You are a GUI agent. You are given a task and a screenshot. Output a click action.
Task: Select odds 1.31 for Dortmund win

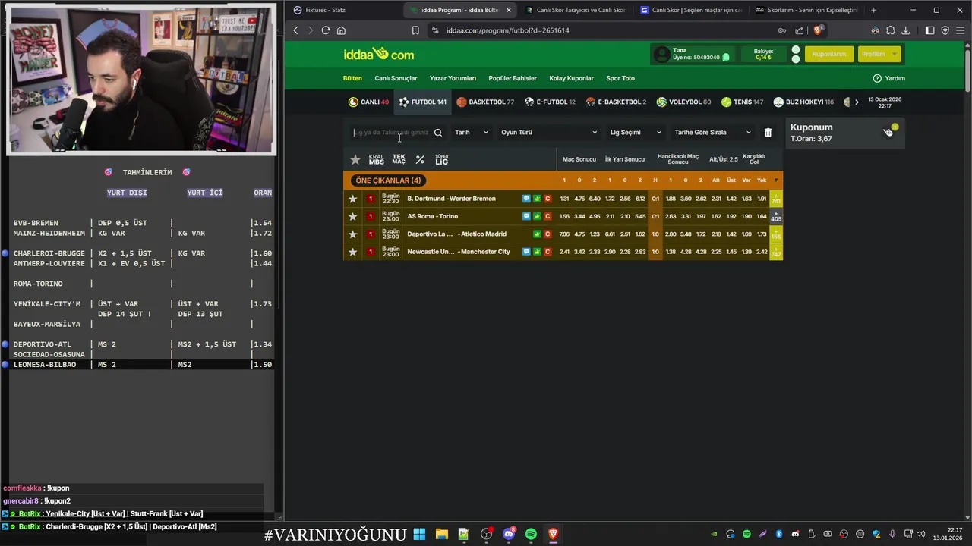click(x=564, y=199)
